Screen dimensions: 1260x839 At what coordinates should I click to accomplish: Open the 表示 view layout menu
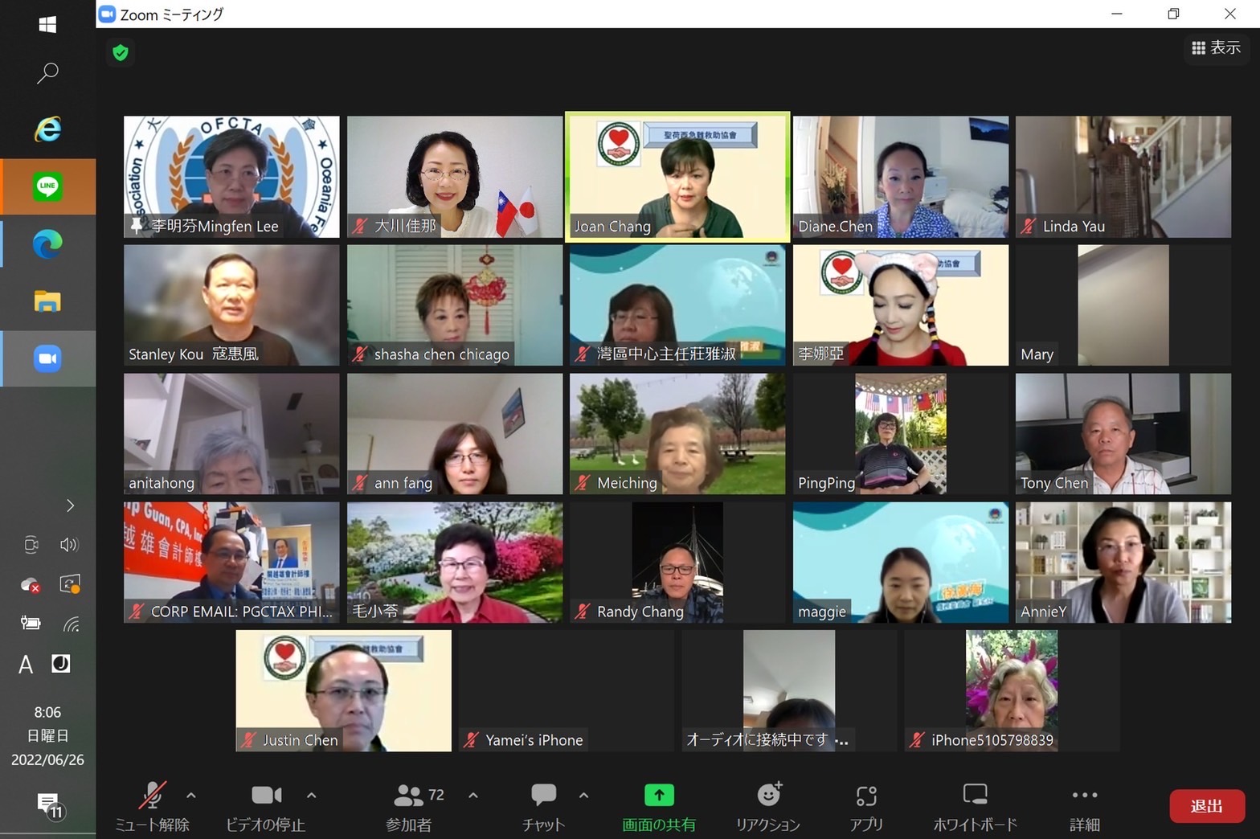(1216, 48)
